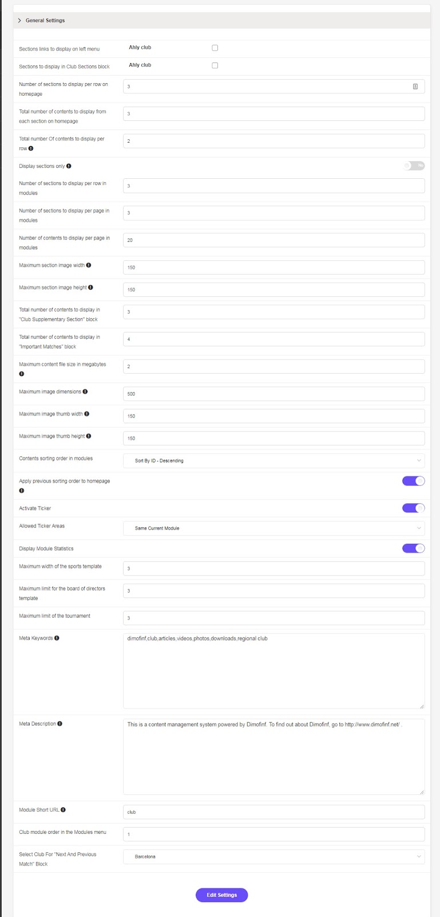
Task: Click into the Meta Keywords text area
Action: pyautogui.click(x=274, y=671)
